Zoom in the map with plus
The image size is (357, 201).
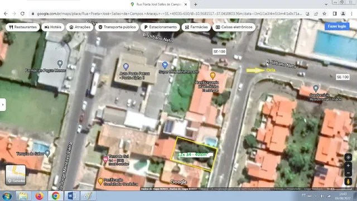pyautogui.click(x=348, y=166)
